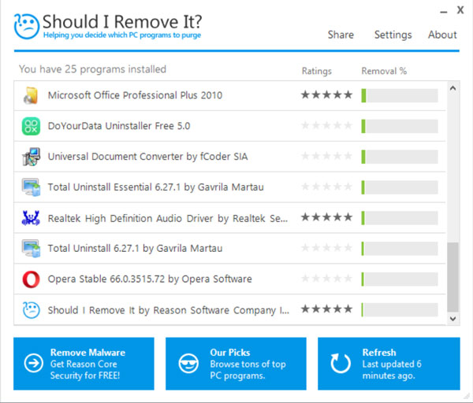Click the removal percent bar for Opera Stable
Screen dimensions: 473x403
point(400,279)
